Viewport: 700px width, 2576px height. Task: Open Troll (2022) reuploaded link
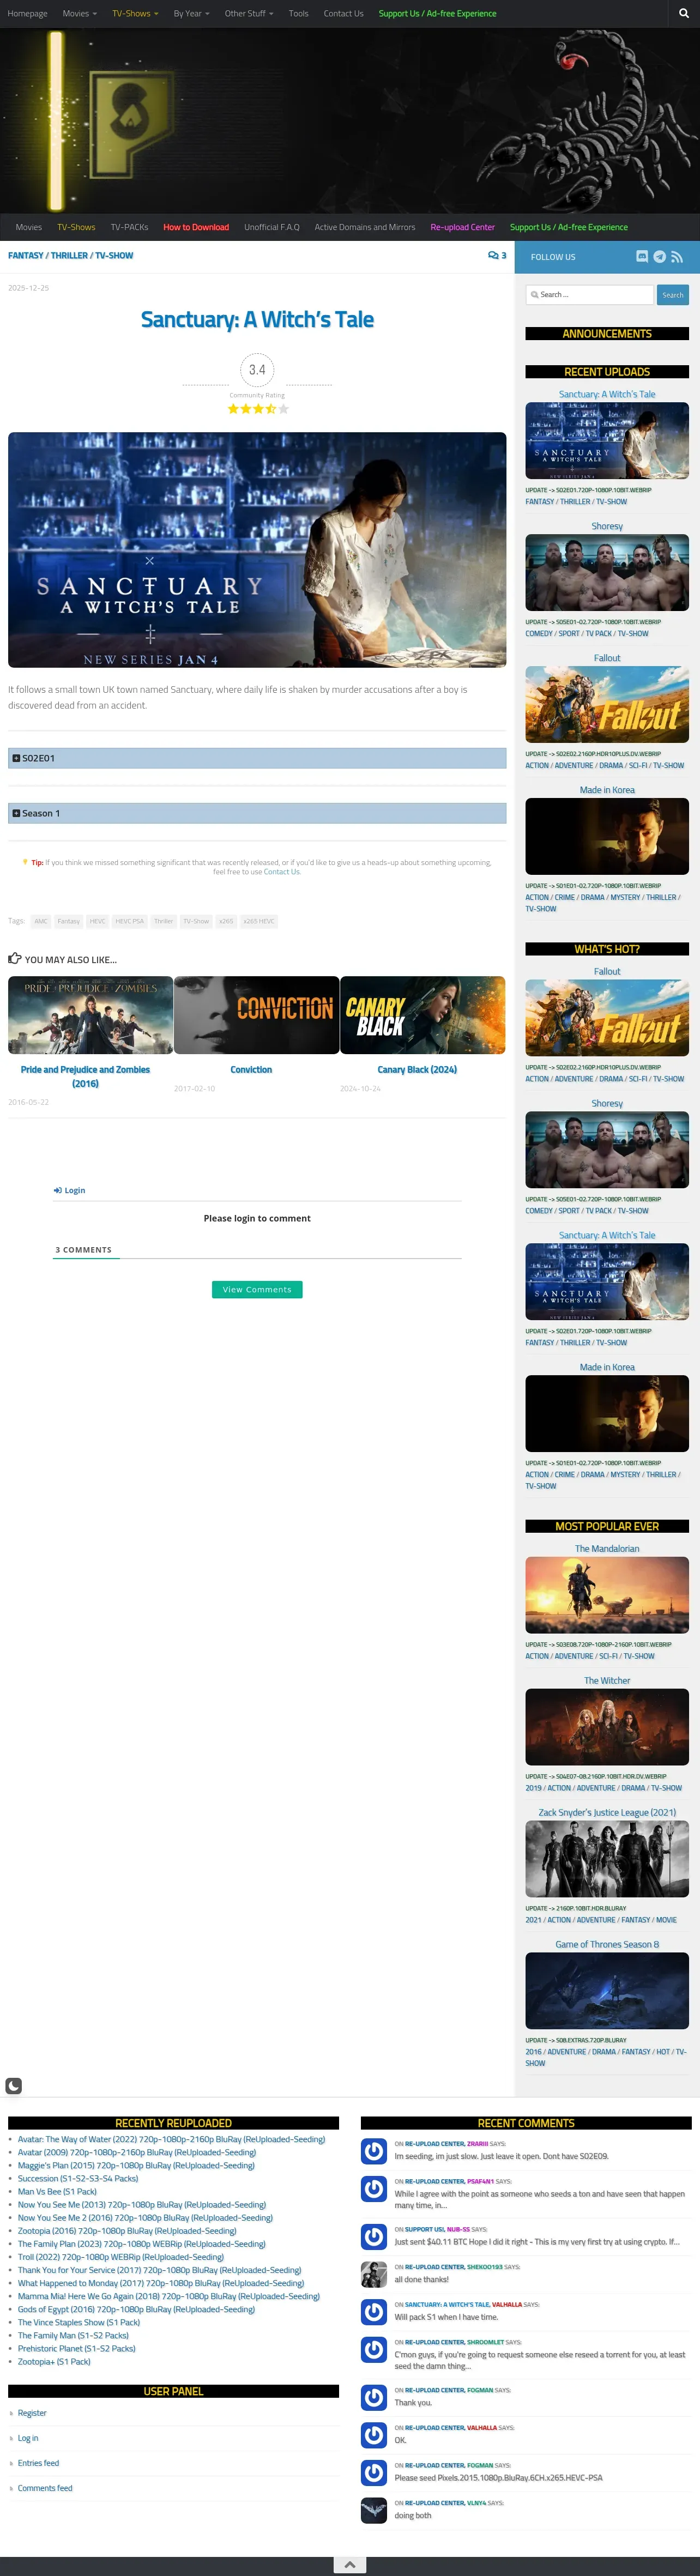pos(120,2257)
